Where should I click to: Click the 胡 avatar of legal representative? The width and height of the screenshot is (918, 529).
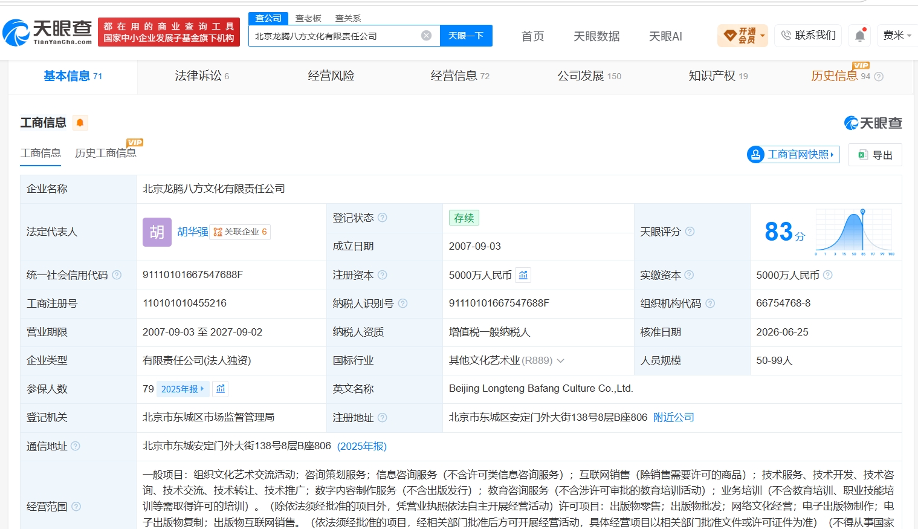click(x=157, y=232)
